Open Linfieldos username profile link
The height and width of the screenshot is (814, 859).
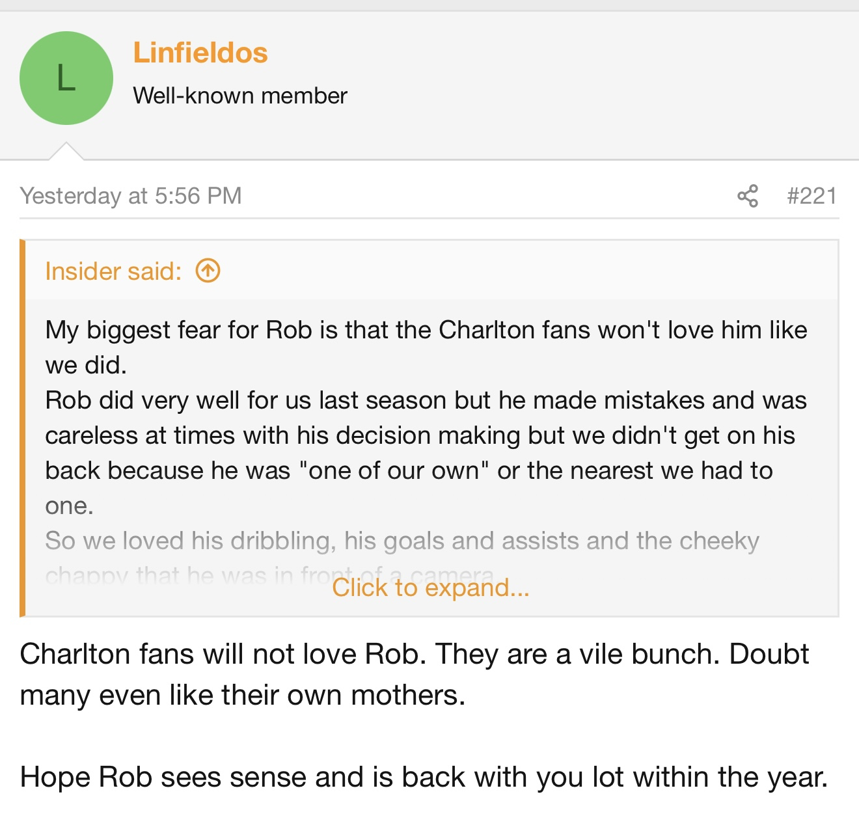point(200,53)
